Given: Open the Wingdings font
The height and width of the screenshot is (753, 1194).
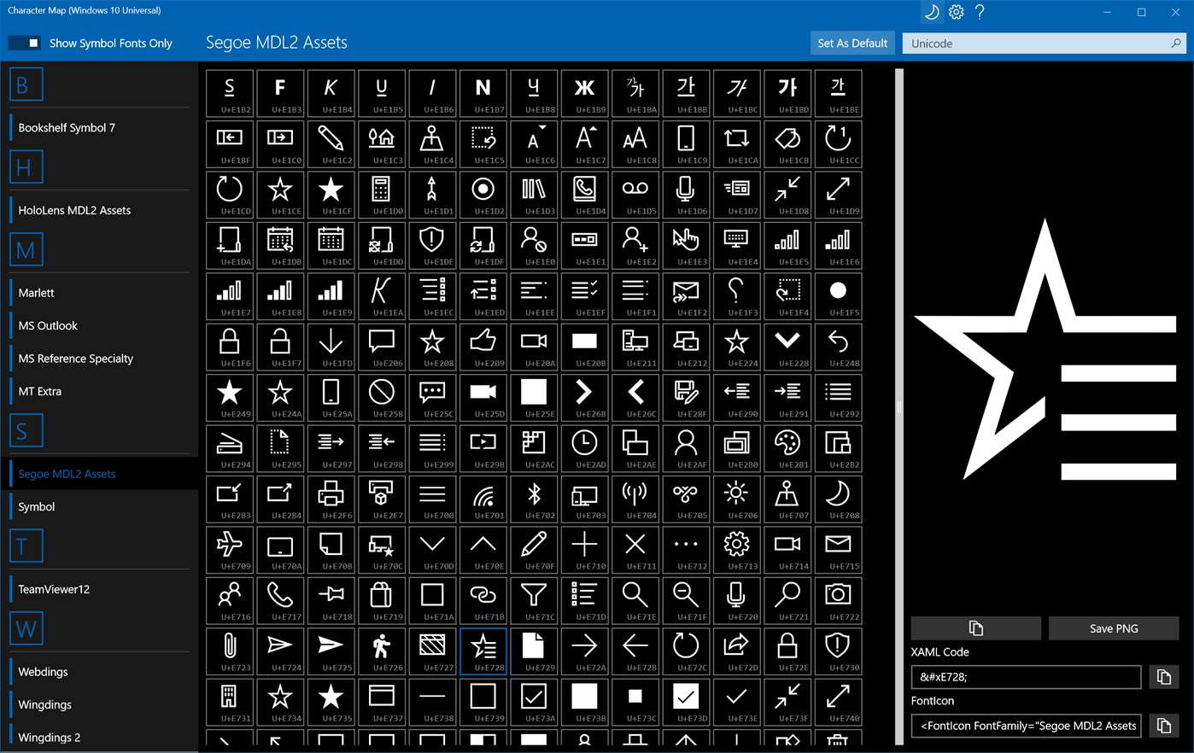Looking at the screenshot, I should 44,705.
